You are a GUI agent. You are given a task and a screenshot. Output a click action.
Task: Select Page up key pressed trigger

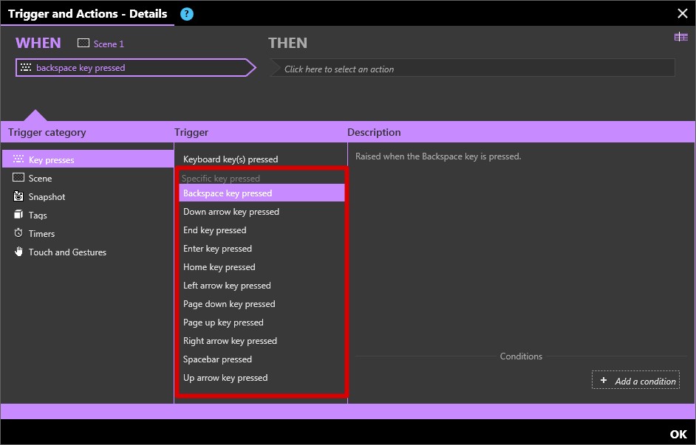223,322
